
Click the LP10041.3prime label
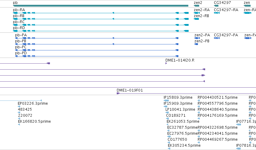point(180,109)
